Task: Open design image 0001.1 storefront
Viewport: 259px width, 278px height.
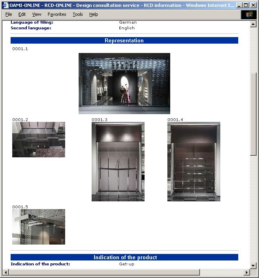Action: pyautogui.click(x=124, y=84)
